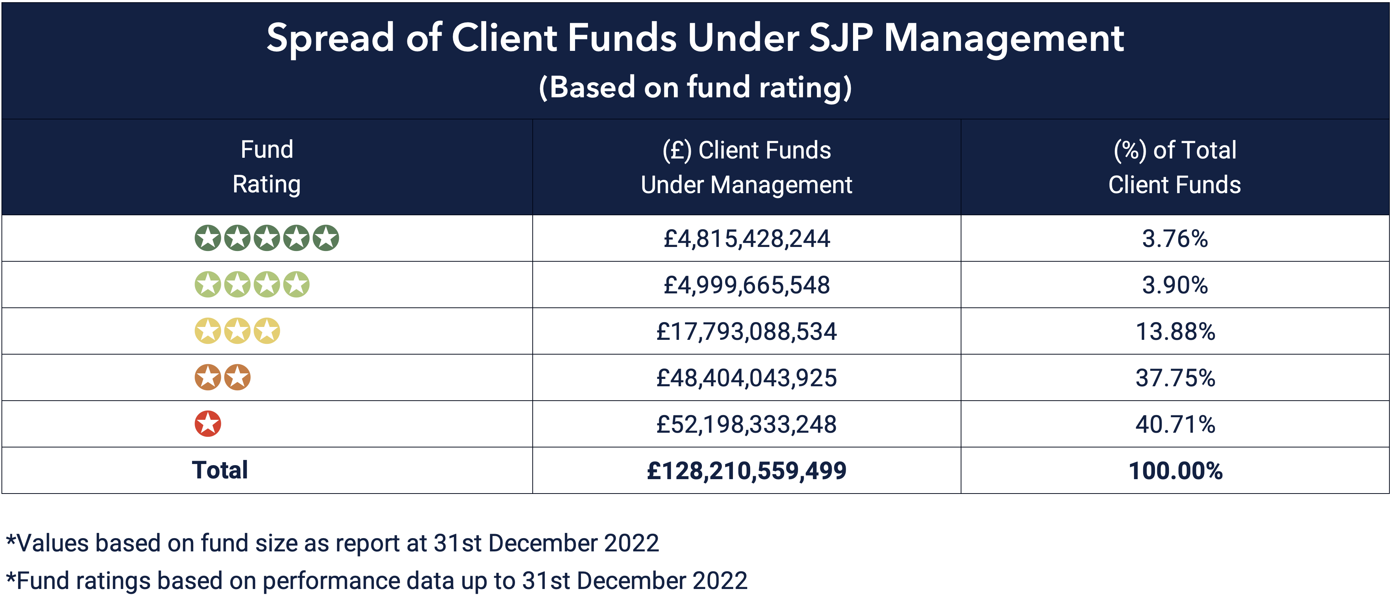Image resolution: width=1392 pixels, height=603 pixels.
Task: Click the red one-star rating icon
Action: click(x=208, y=424)
